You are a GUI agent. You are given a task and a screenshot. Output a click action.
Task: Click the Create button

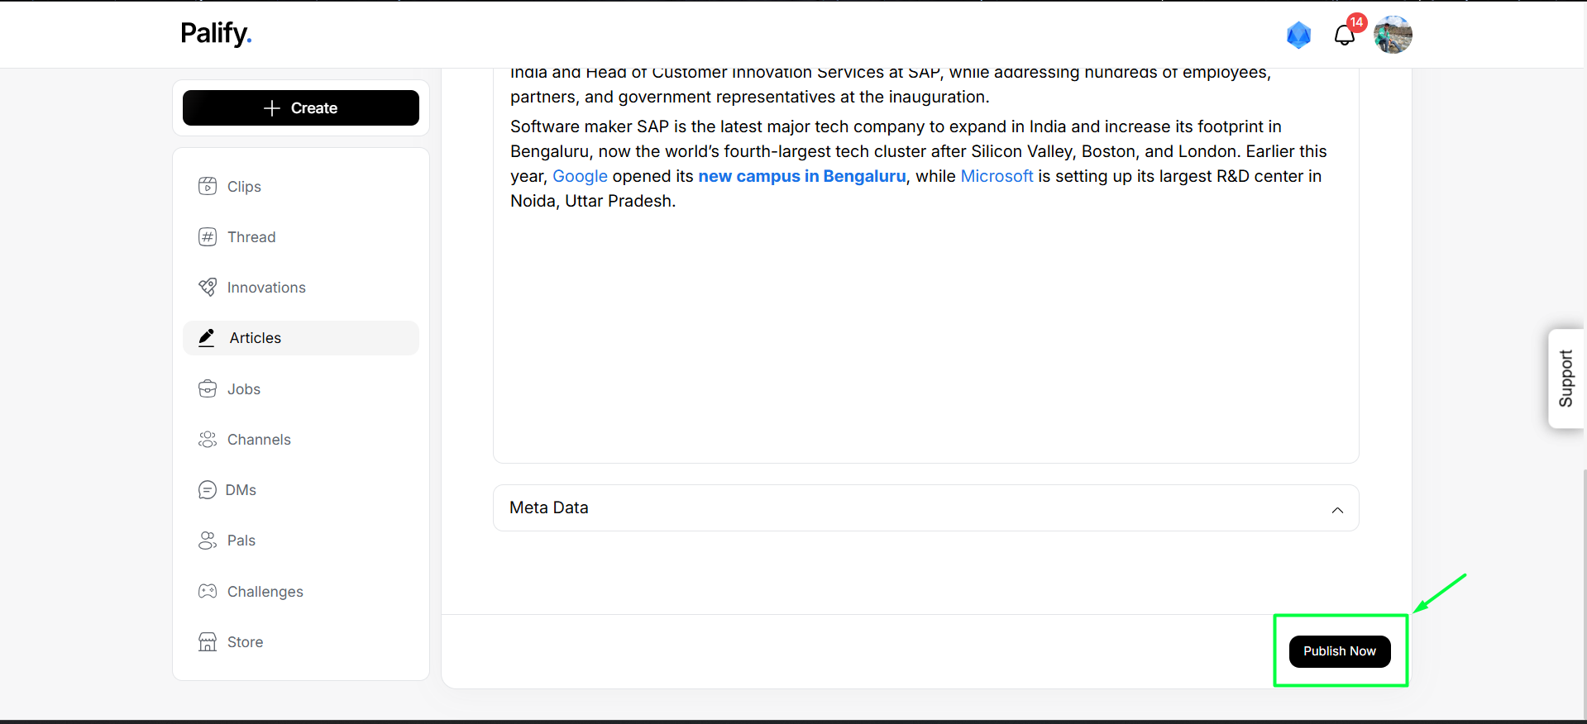pos(301,108)
